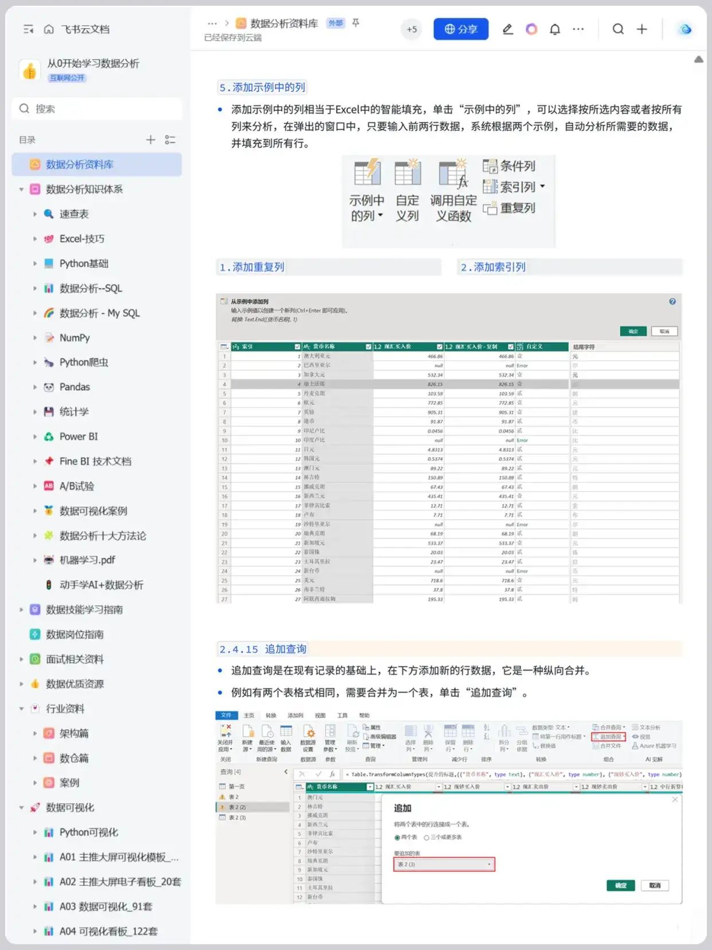Screen dimensions: 712x950
Task: Jump to heading 5.添加示例中的列
Action: pos(262,88)
